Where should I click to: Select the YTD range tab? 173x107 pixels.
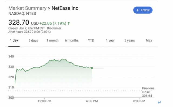coord(91,40)
